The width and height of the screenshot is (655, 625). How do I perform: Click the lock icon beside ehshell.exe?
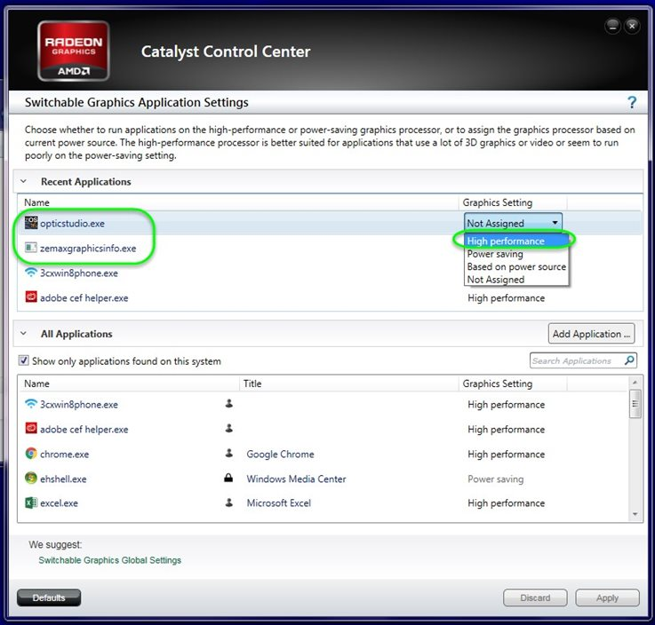(228, 478)
